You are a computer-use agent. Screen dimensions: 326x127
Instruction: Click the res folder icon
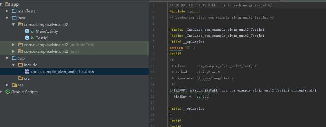pyautogui.click(x=14, y=85)
